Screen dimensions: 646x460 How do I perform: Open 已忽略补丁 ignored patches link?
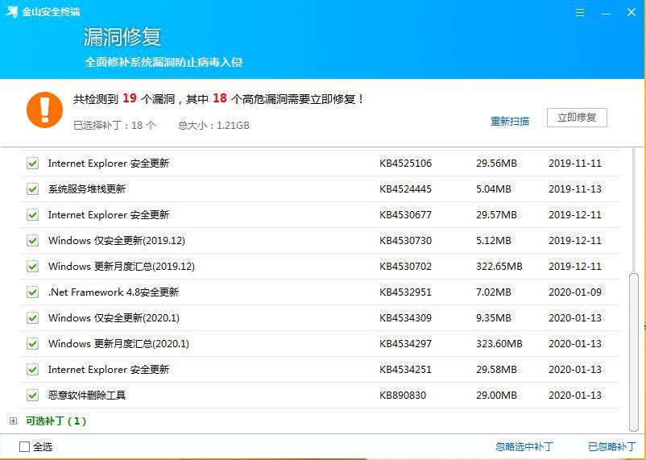tap(612, 447)
